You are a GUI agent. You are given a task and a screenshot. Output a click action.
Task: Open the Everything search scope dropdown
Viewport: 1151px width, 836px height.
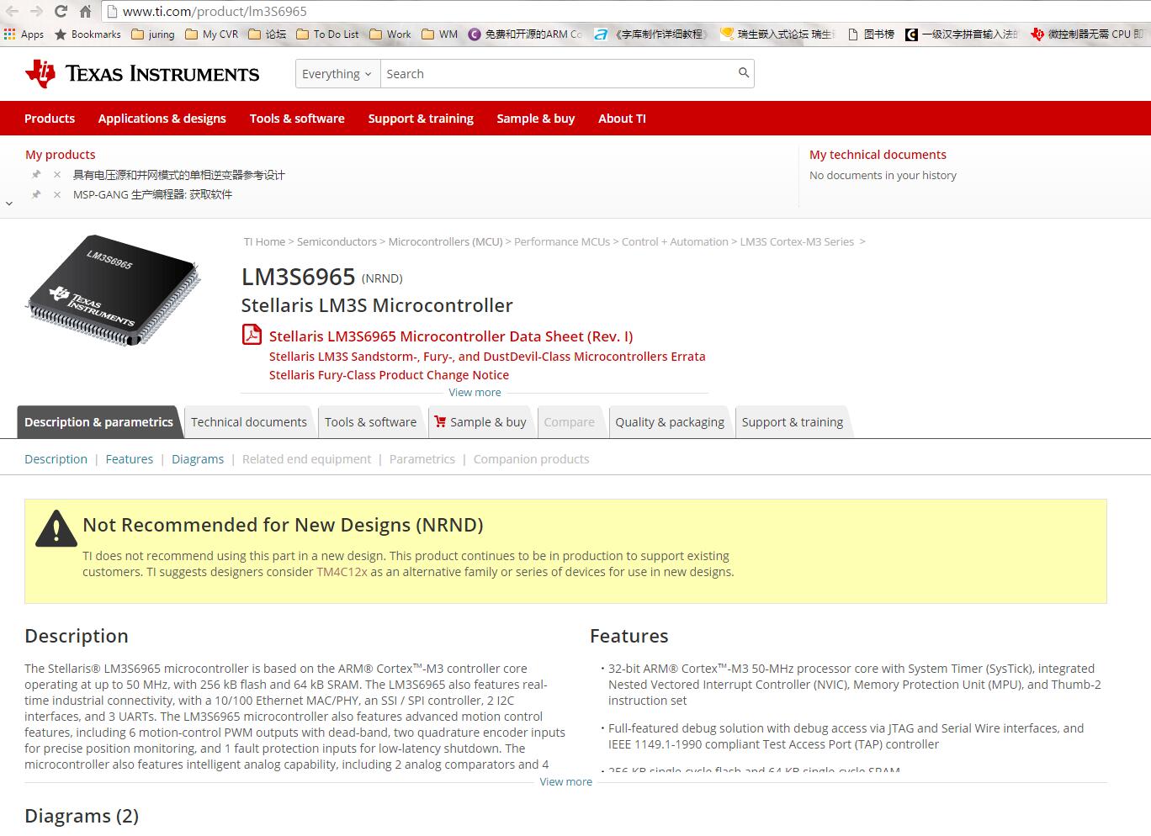coord(337,74)
